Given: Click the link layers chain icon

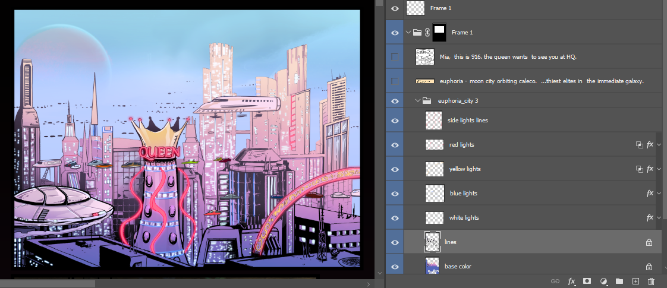Looking at the screenshot, I should [555, 281].
